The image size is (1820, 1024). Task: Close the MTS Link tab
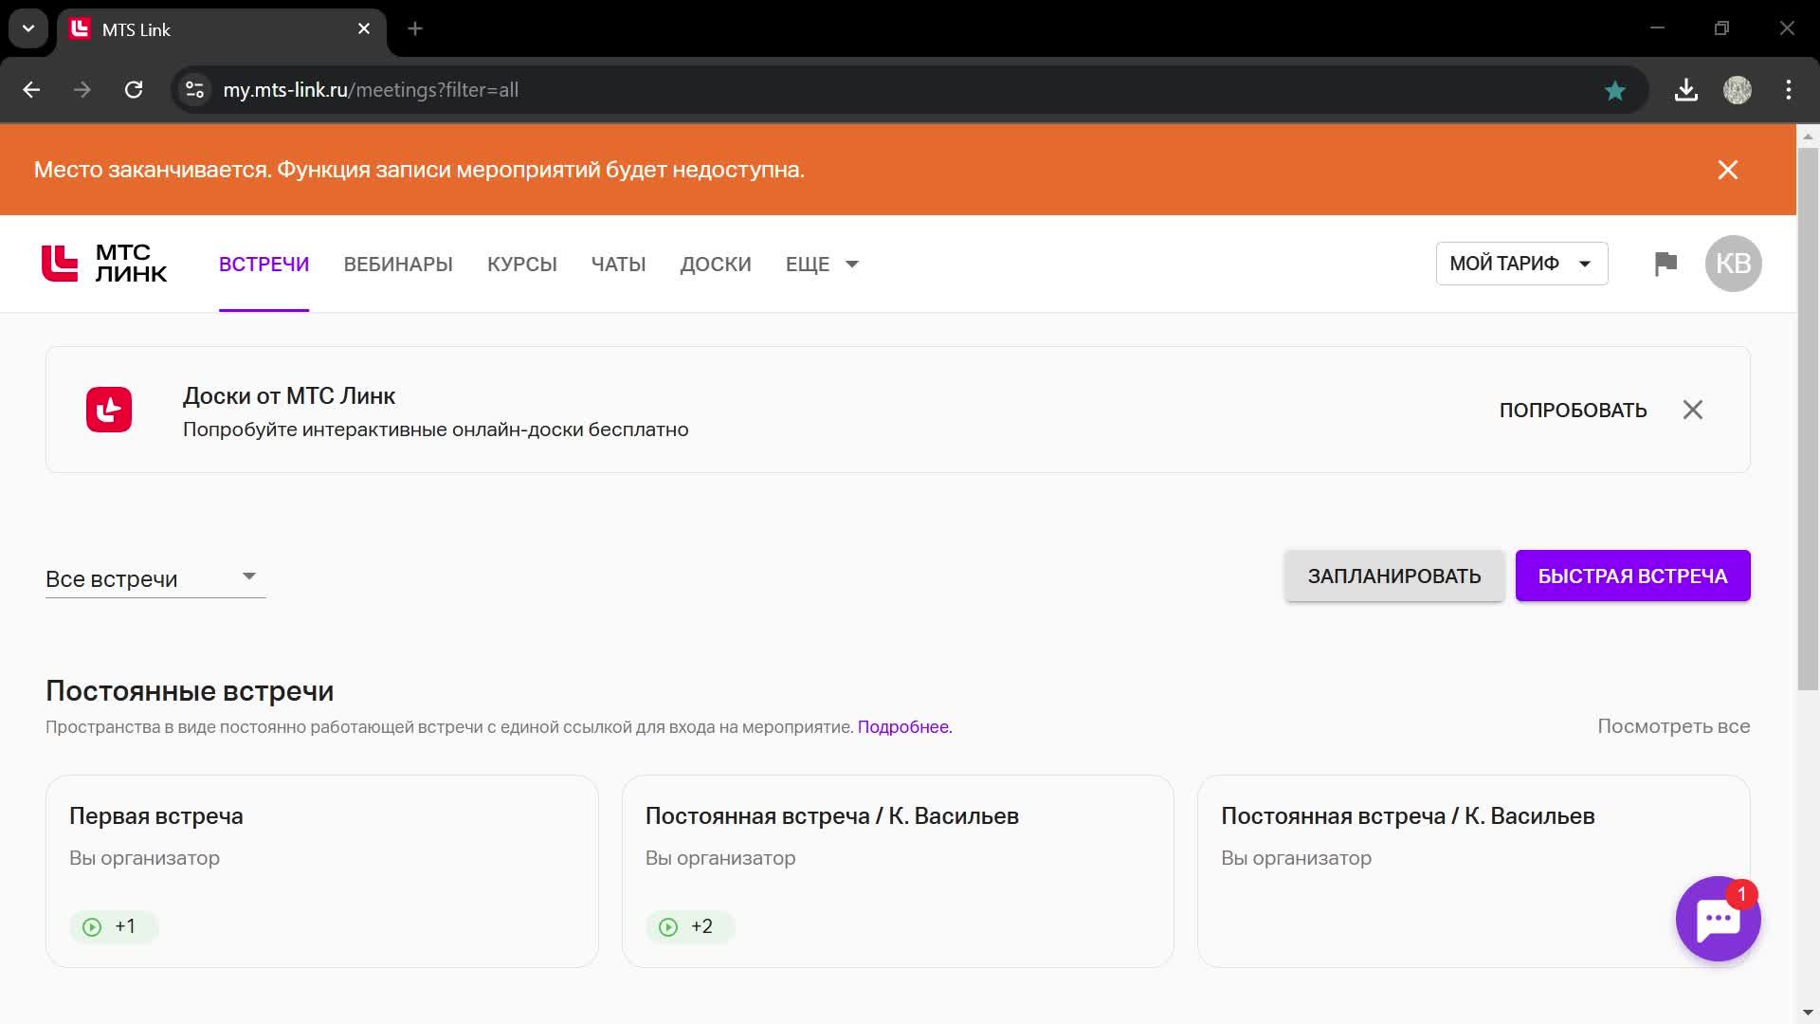(x=364, y=29)
